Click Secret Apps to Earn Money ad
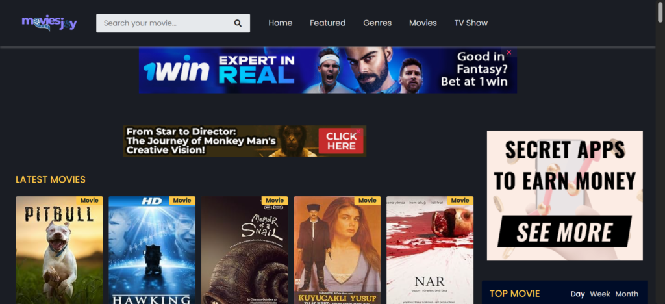Image resolution: width=665 pixels, height=304 pixels. tap(564, 196)
